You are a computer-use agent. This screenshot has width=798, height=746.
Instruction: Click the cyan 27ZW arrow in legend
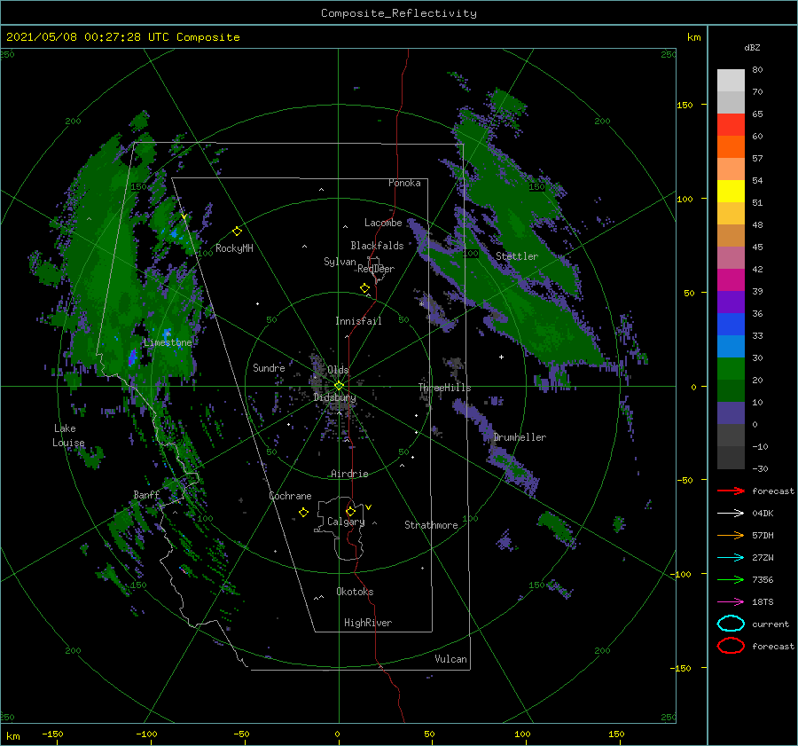click(x=731, y=558)
